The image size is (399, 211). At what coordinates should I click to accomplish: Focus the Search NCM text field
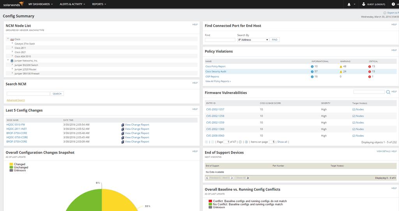coord(28,94)
